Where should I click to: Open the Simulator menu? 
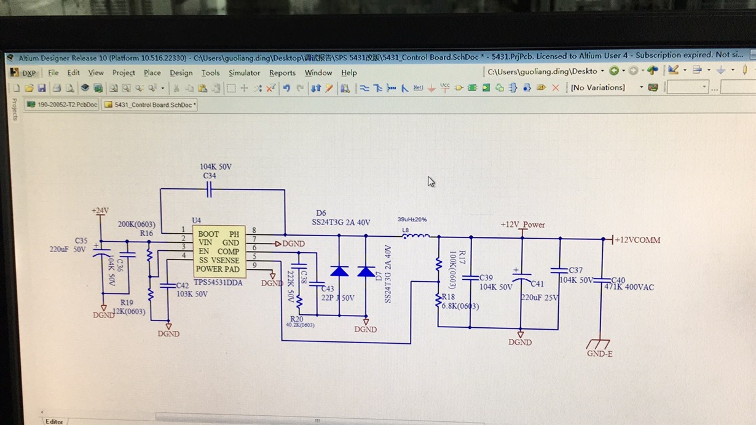click(244, 73)
